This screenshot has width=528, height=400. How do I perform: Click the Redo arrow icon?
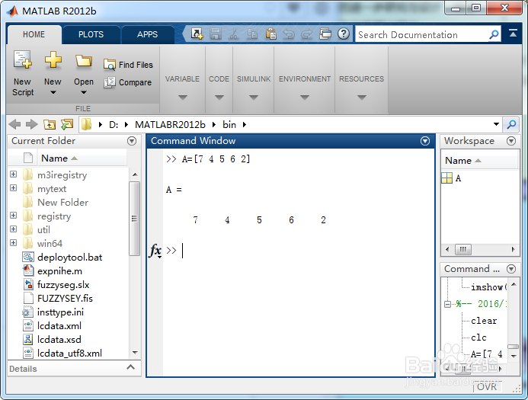click(307, 34)
